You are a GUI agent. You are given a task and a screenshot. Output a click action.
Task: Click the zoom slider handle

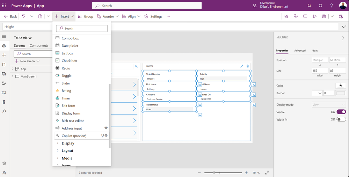click(x=214, y=172)
